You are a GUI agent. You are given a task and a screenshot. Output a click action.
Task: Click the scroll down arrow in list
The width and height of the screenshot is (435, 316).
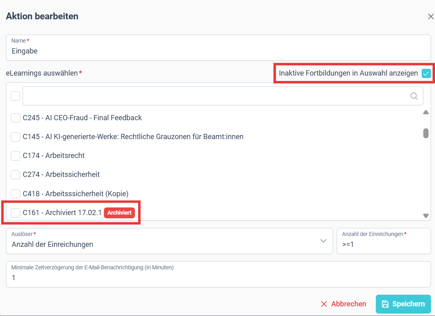coord(426,216)
